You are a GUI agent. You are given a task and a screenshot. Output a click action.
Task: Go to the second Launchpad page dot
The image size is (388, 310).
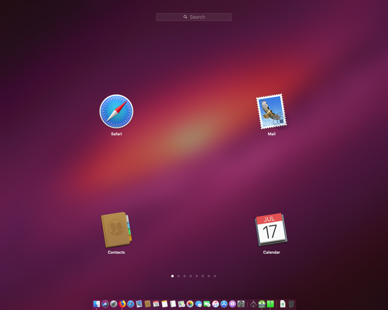click(178, 276)
